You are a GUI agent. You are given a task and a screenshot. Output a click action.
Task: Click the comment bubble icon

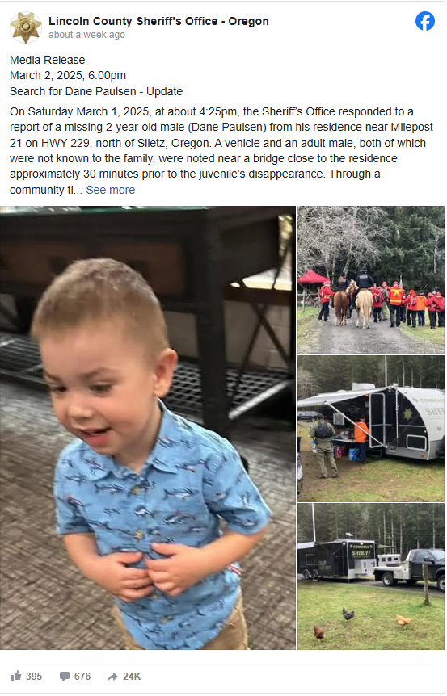(65, 676)
